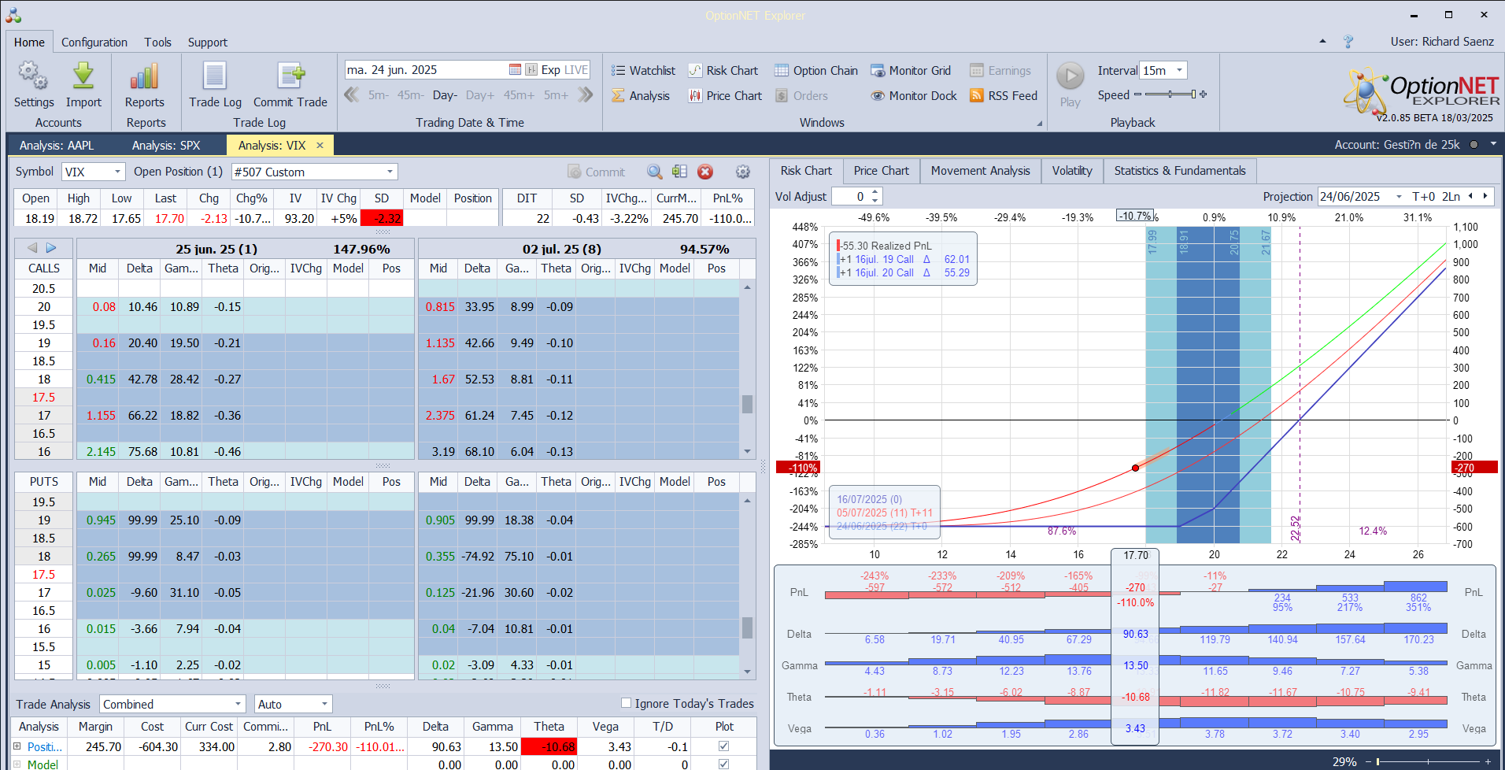Open the Account dropdown arrow
This screenshot has width=1505, height=770.
[x=1493, y=145]
